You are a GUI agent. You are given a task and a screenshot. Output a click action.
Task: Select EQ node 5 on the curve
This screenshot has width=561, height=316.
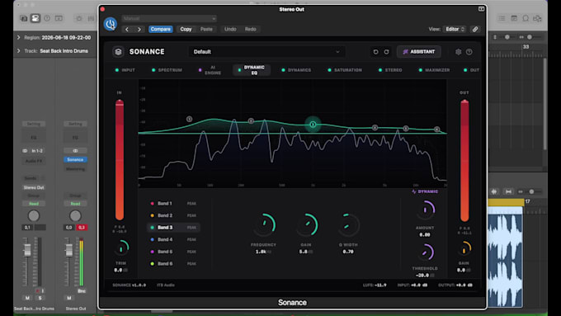tap(406, 128)
